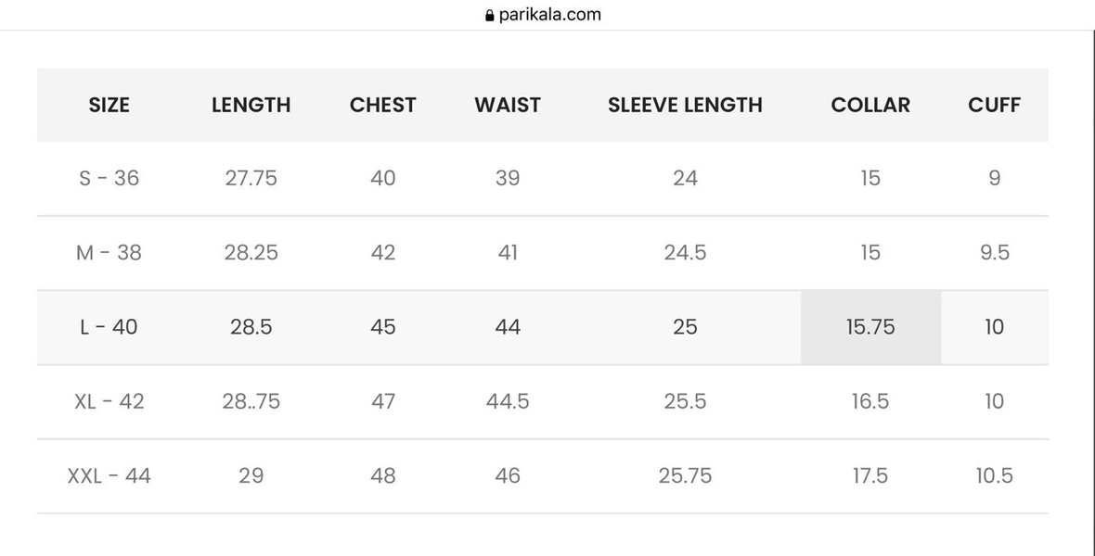Click the highlighted 15.75 collar cell
This screenshot has width=1095, height=556.
point(870,327)
